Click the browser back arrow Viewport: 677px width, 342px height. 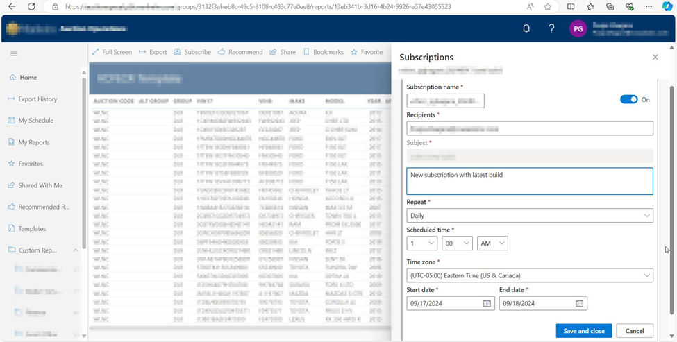click(x=12, y=6)
